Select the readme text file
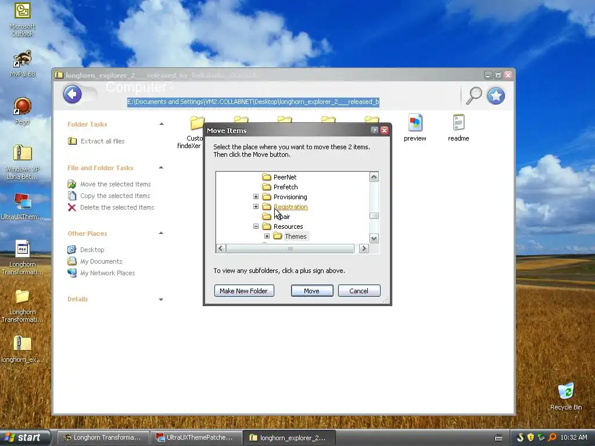 coord(458,128)
